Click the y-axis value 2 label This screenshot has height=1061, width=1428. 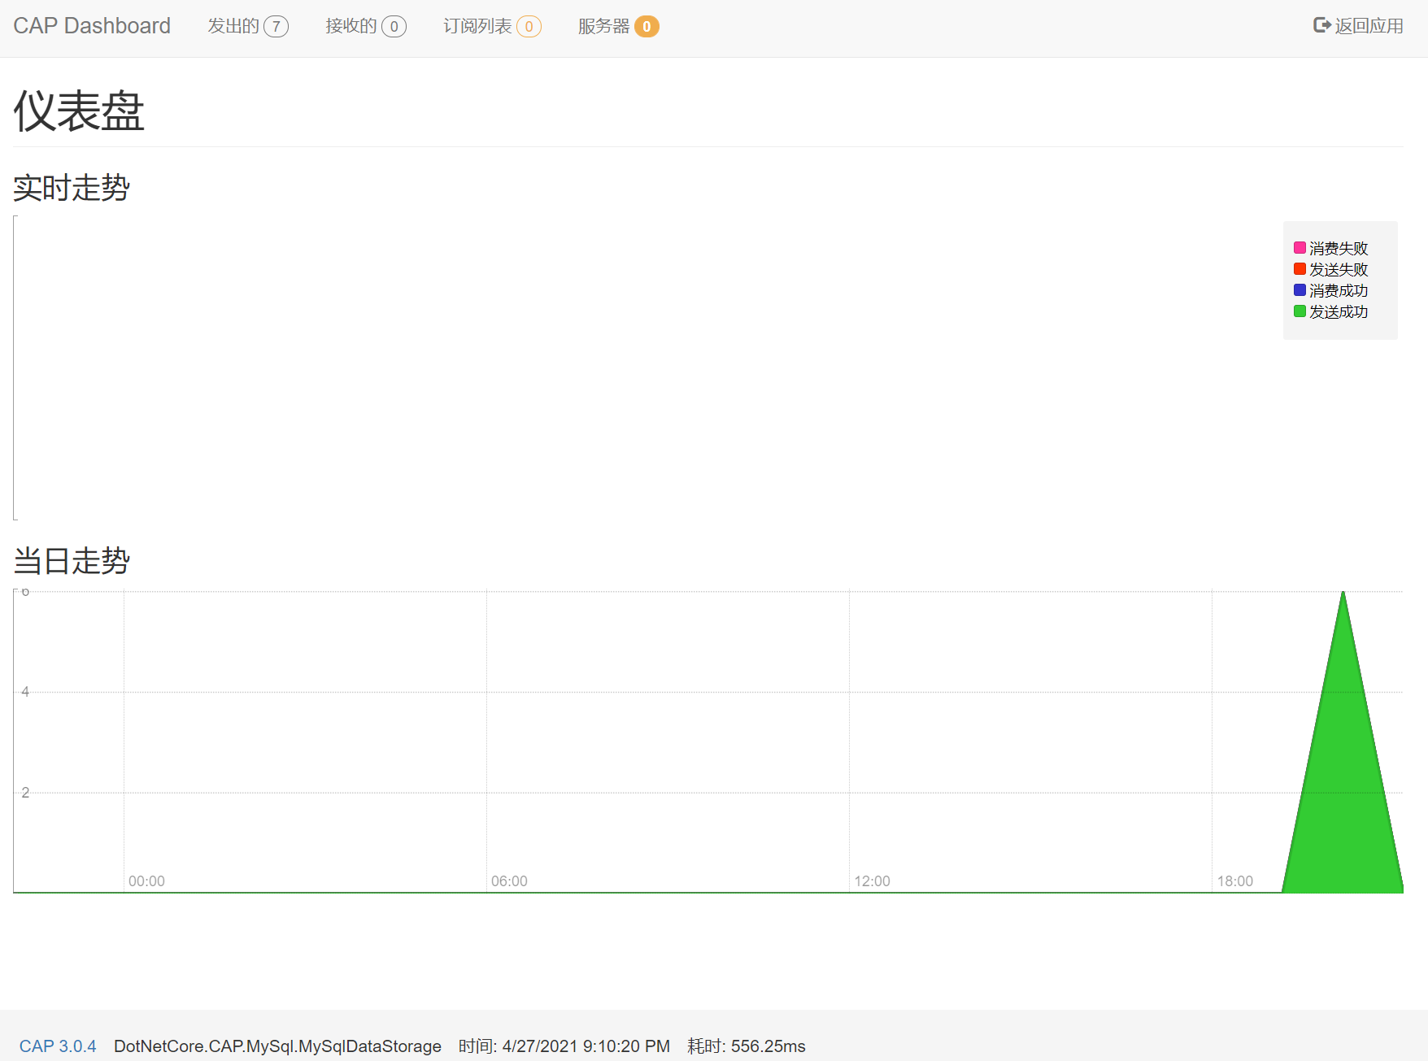(x=25, y=793)
